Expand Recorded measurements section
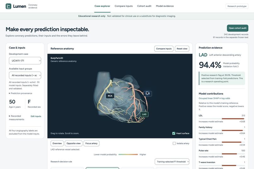The width and height of the screenshot is (254, 169). point(16,118)
